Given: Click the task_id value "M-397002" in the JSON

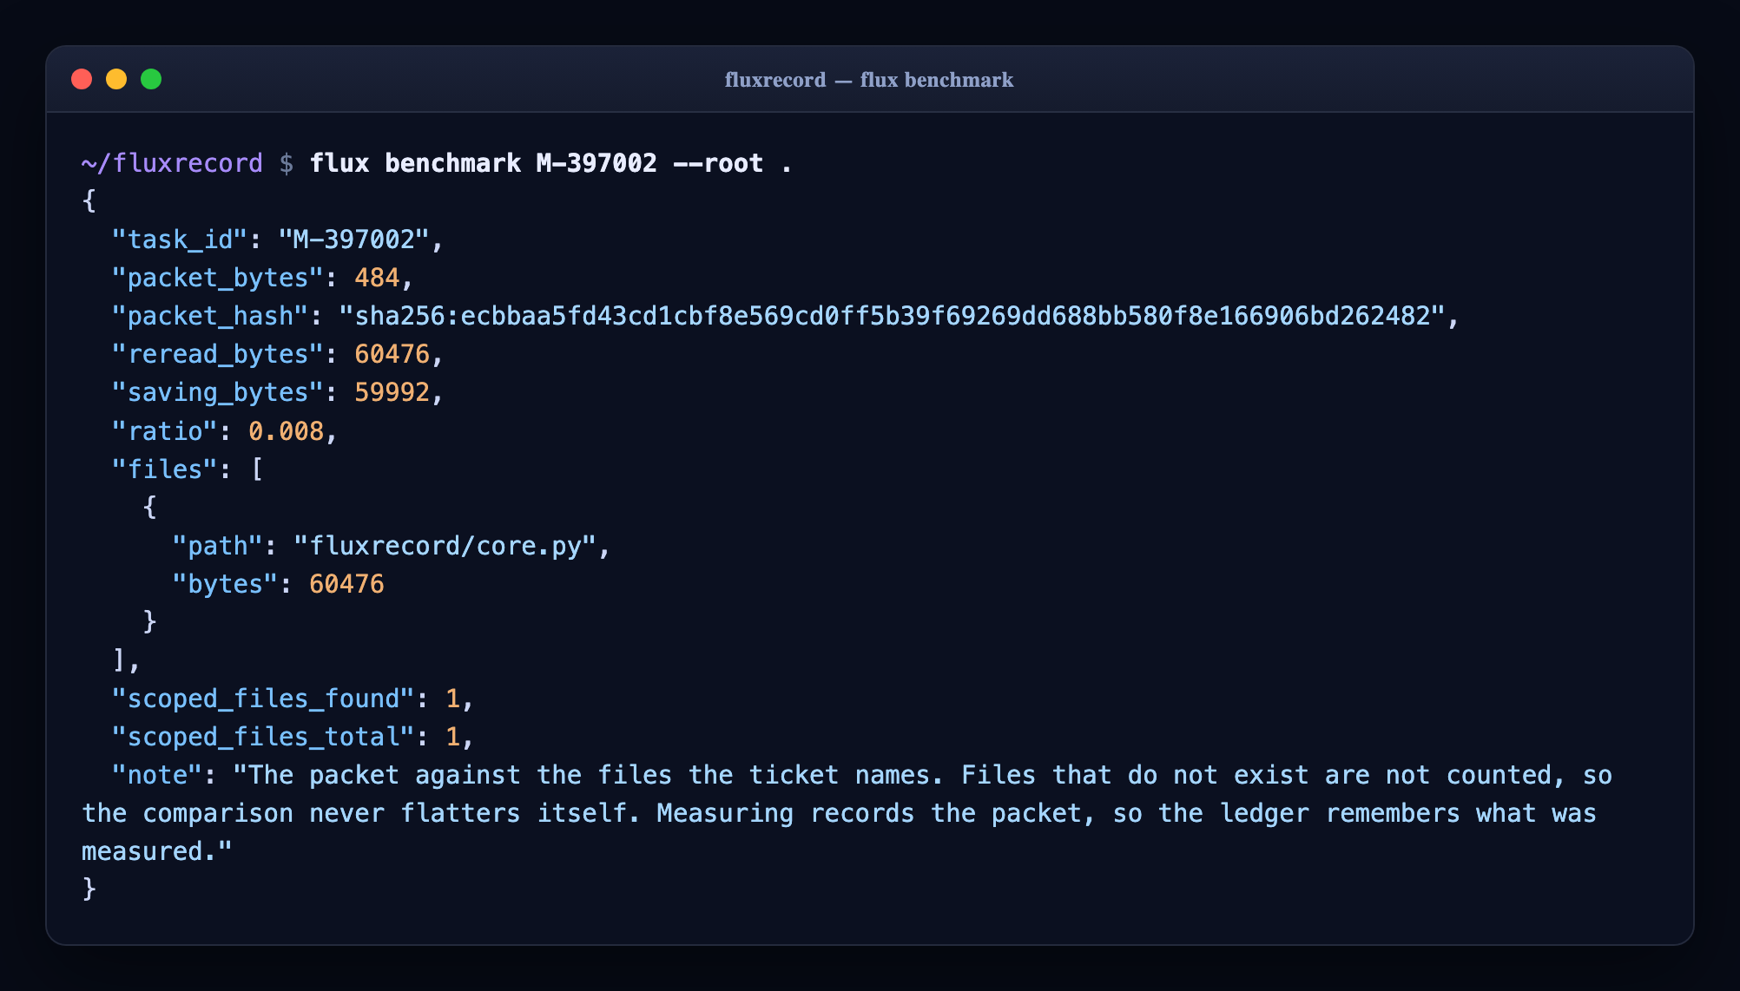Looking at the screenshot, I should click(x=354, y=240).
